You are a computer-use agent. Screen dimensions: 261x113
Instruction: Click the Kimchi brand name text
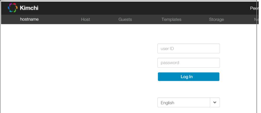(x=29, y=8)
